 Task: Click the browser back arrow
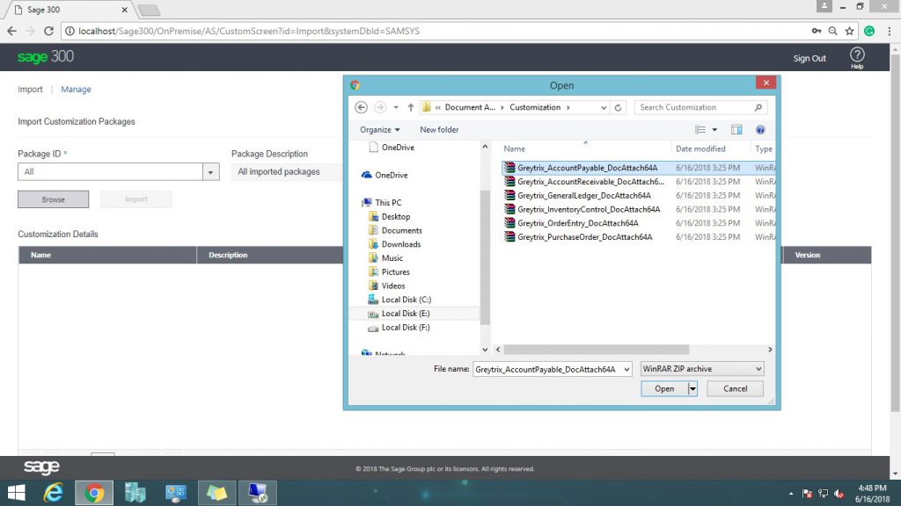11,31
